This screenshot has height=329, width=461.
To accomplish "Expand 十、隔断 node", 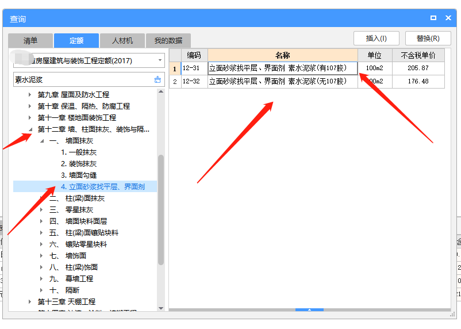I will 41,290.
